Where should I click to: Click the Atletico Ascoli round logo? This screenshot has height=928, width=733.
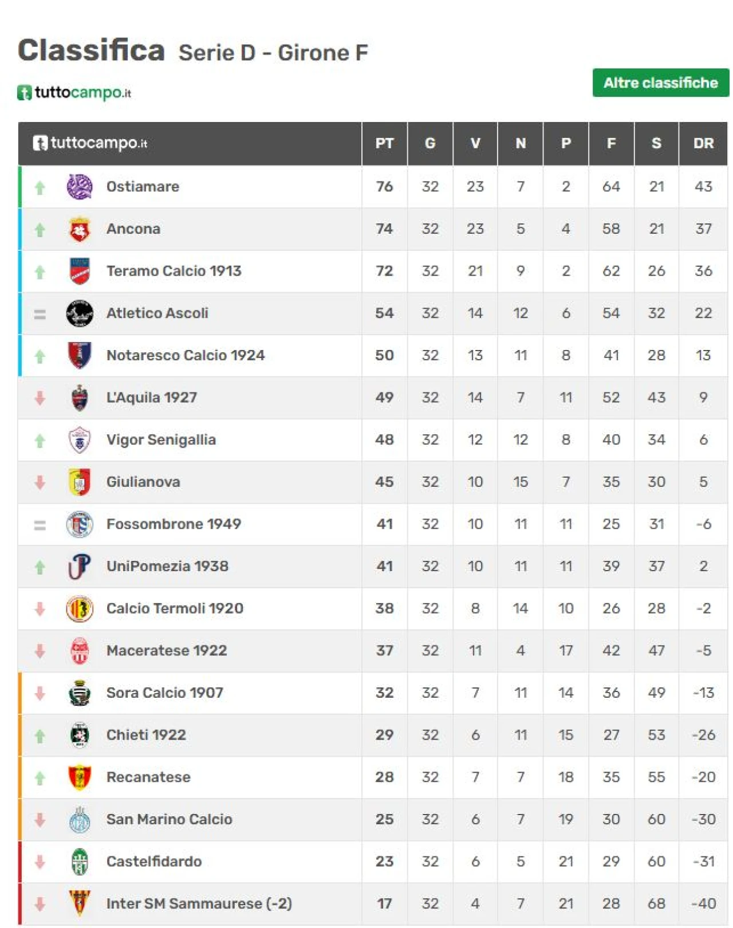(x=80, y=313)
